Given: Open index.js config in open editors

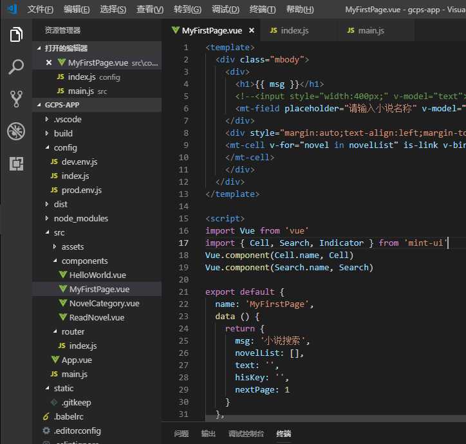Looking at the screenshot, I should click(x=97, y=77).
